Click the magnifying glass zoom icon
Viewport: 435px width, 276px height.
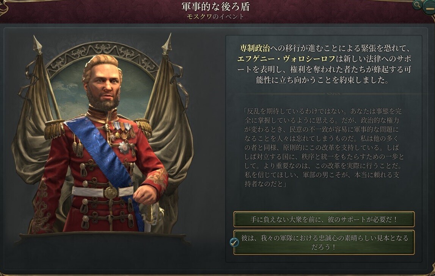pos(417,5)
